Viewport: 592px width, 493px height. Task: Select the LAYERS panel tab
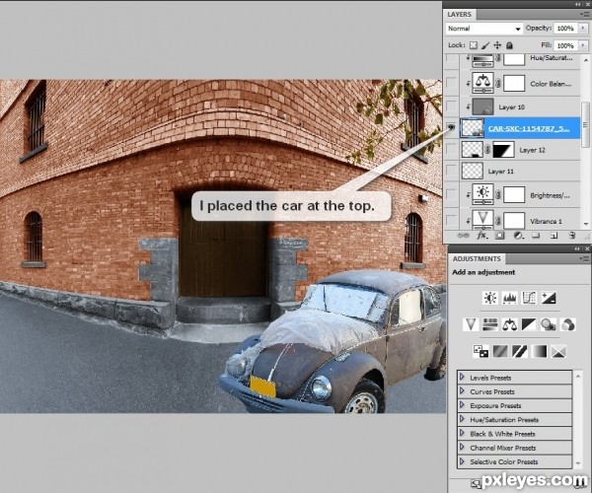point(460,15)
